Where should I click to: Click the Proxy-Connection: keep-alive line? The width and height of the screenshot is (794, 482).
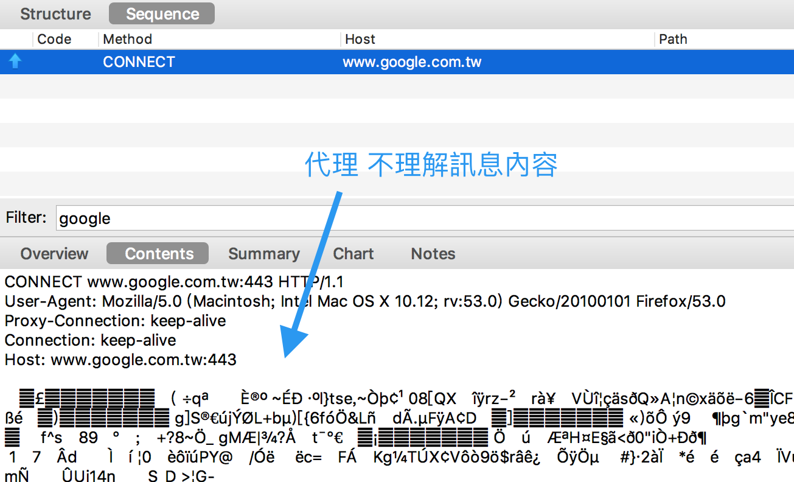tap(115, 321)
